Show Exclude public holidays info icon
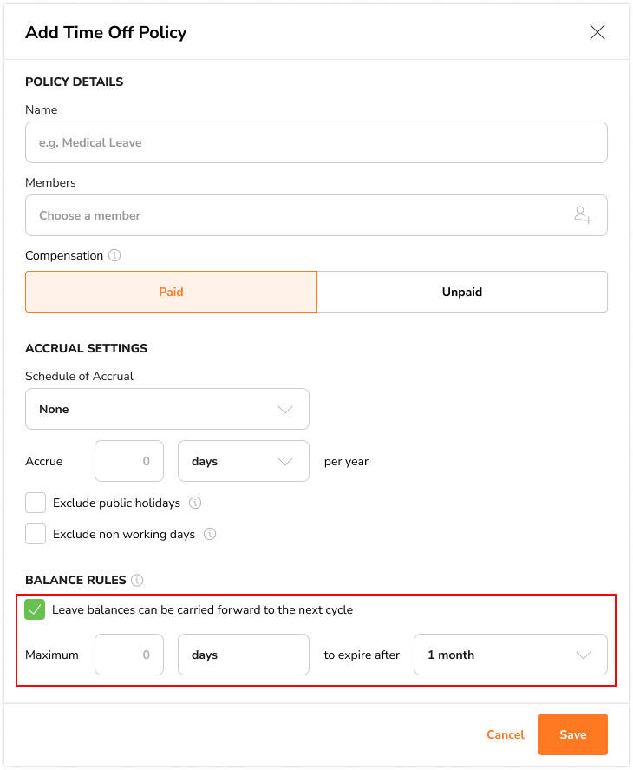This screenshot has width=633, height=770. [x=195, y=503]
